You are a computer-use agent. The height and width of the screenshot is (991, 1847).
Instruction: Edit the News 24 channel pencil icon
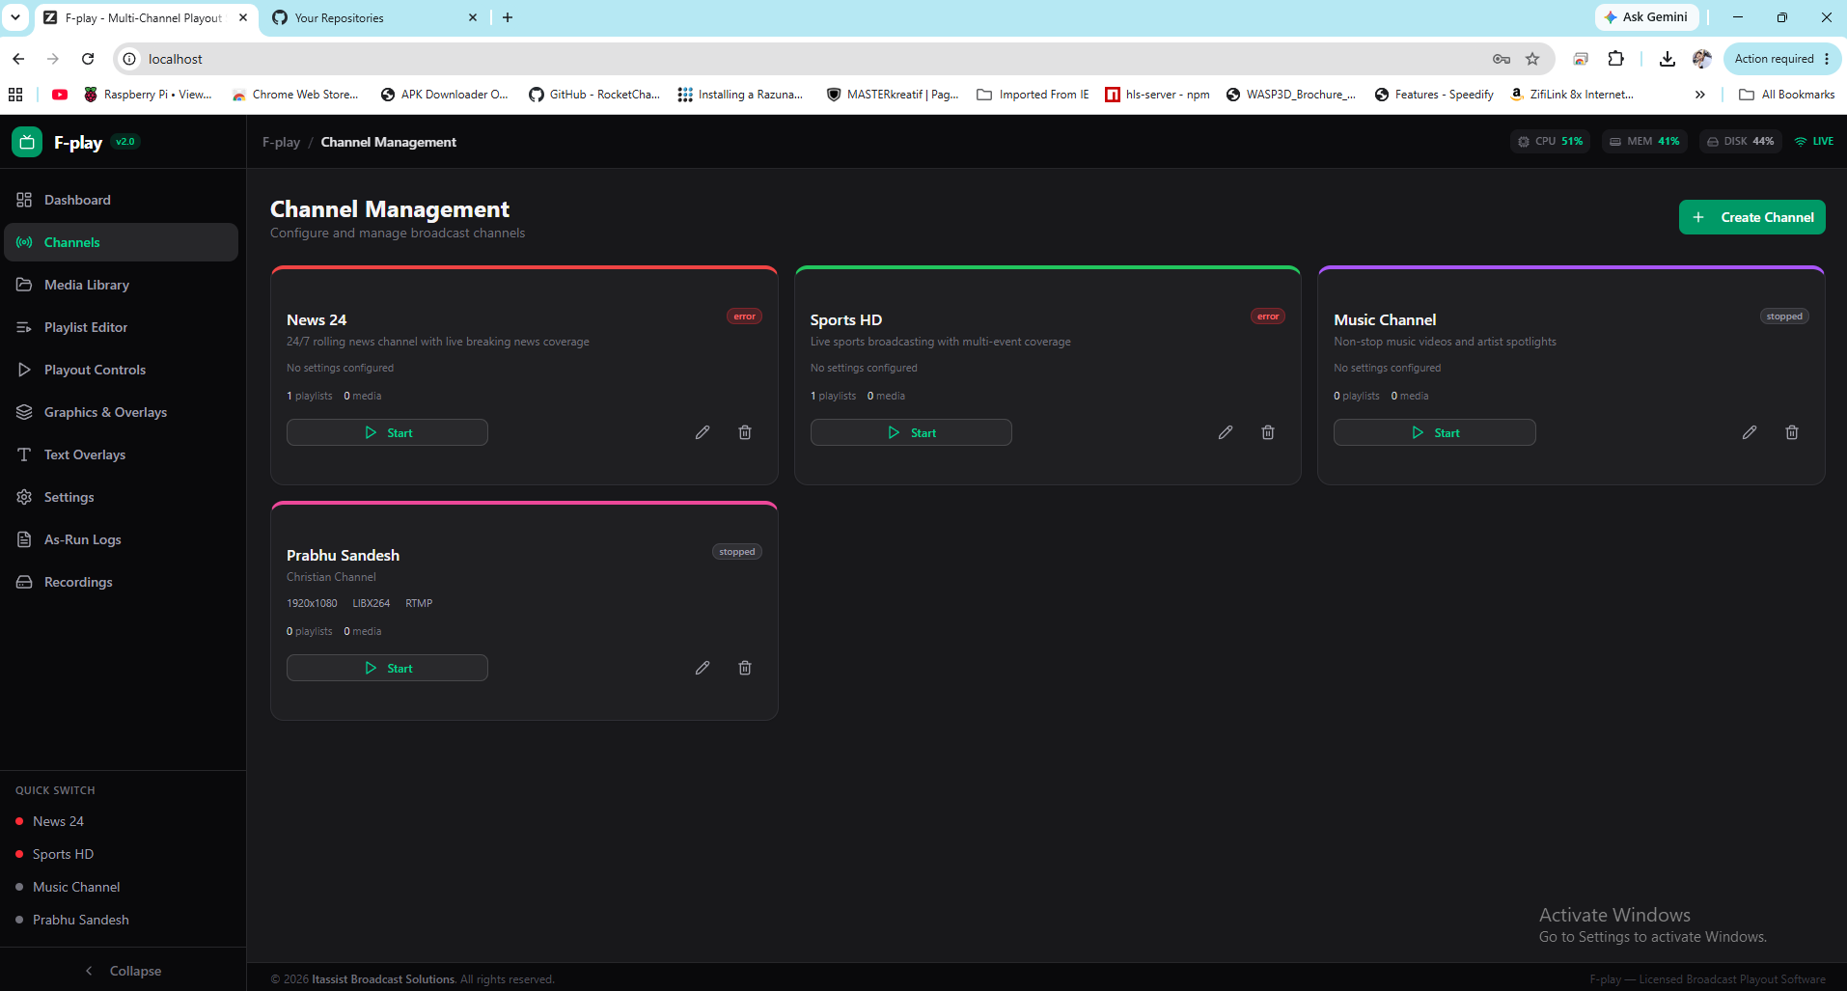point(703,432)
